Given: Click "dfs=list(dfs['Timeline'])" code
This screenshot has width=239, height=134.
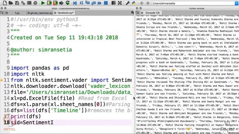Looking at the screenshot, I should click(49, 110).
